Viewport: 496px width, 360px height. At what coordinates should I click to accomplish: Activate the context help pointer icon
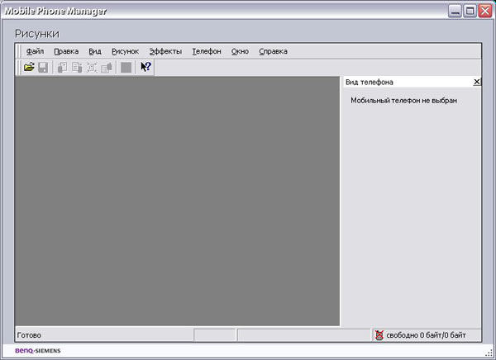pos(145,67)
